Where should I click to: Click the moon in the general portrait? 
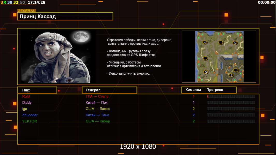tap(80, 37)
